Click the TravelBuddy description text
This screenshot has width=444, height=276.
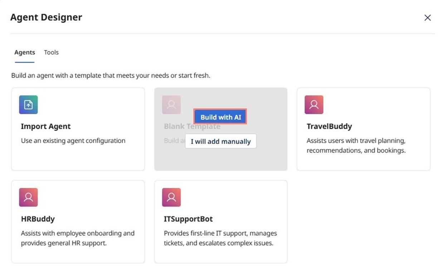point(356,145)
